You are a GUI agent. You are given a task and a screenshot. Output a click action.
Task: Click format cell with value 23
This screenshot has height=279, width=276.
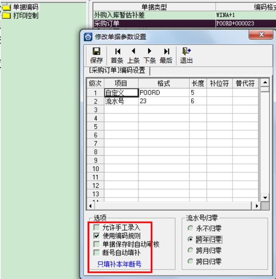pyautogui.click(x=164, y=101)
